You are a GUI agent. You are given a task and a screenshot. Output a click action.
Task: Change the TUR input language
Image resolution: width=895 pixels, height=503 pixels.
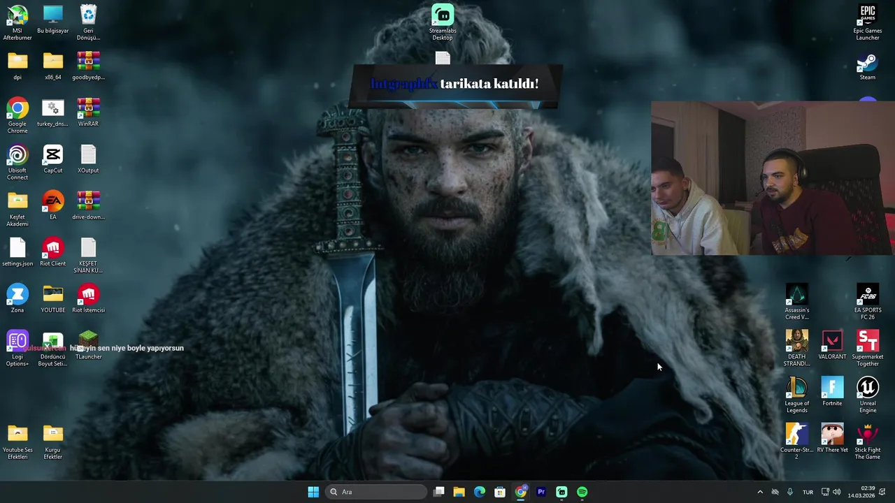pyautogui.click(x=808, y=492)
